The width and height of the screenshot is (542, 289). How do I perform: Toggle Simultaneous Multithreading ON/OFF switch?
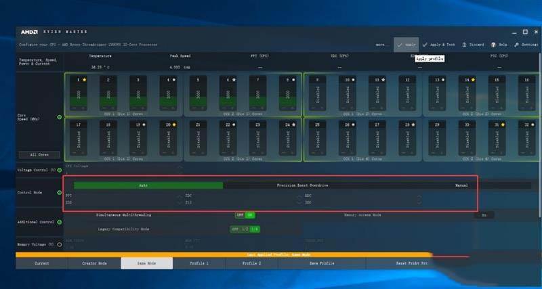click(x=245, y=215)
